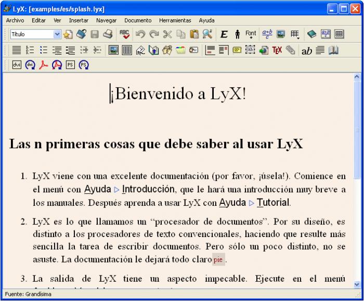Open the Herramientas menu
This screenshot has height=301, width=364.
(175, 20)
